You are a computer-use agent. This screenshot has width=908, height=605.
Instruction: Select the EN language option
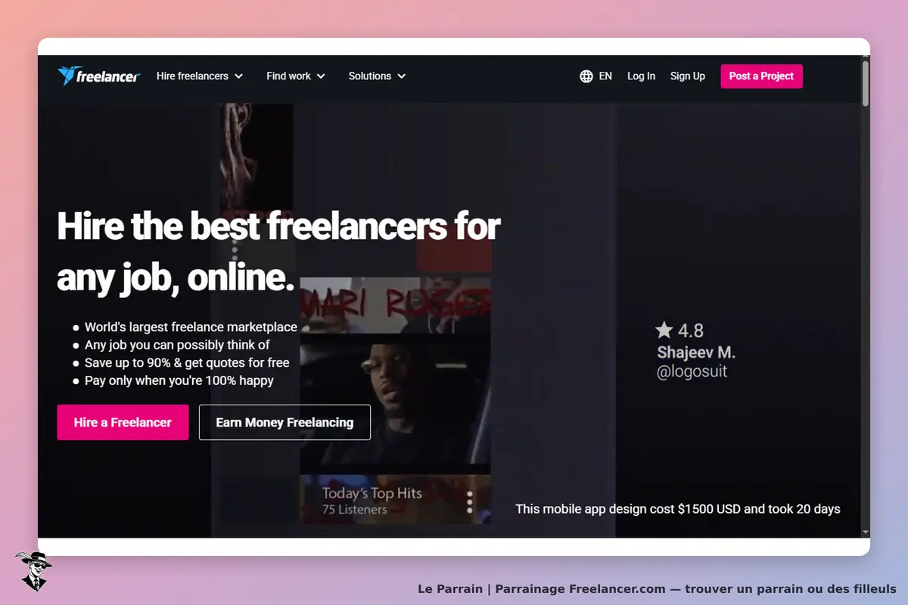(x=605, y=76)
